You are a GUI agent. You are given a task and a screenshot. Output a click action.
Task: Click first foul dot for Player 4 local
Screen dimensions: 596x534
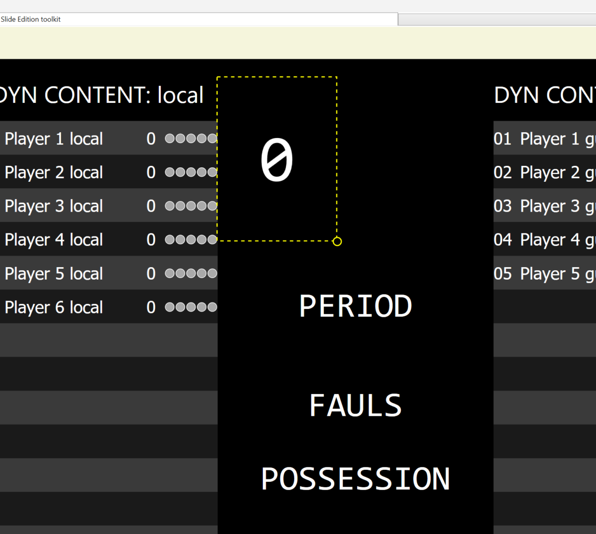(170, 240)
